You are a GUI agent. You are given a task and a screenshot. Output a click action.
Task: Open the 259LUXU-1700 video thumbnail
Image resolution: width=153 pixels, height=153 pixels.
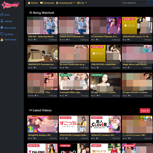(x=105, y=54)
